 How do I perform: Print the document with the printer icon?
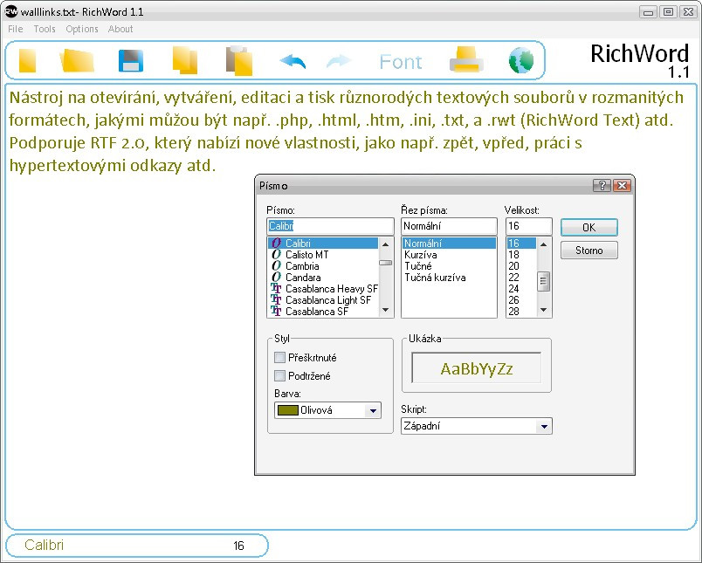466,59
